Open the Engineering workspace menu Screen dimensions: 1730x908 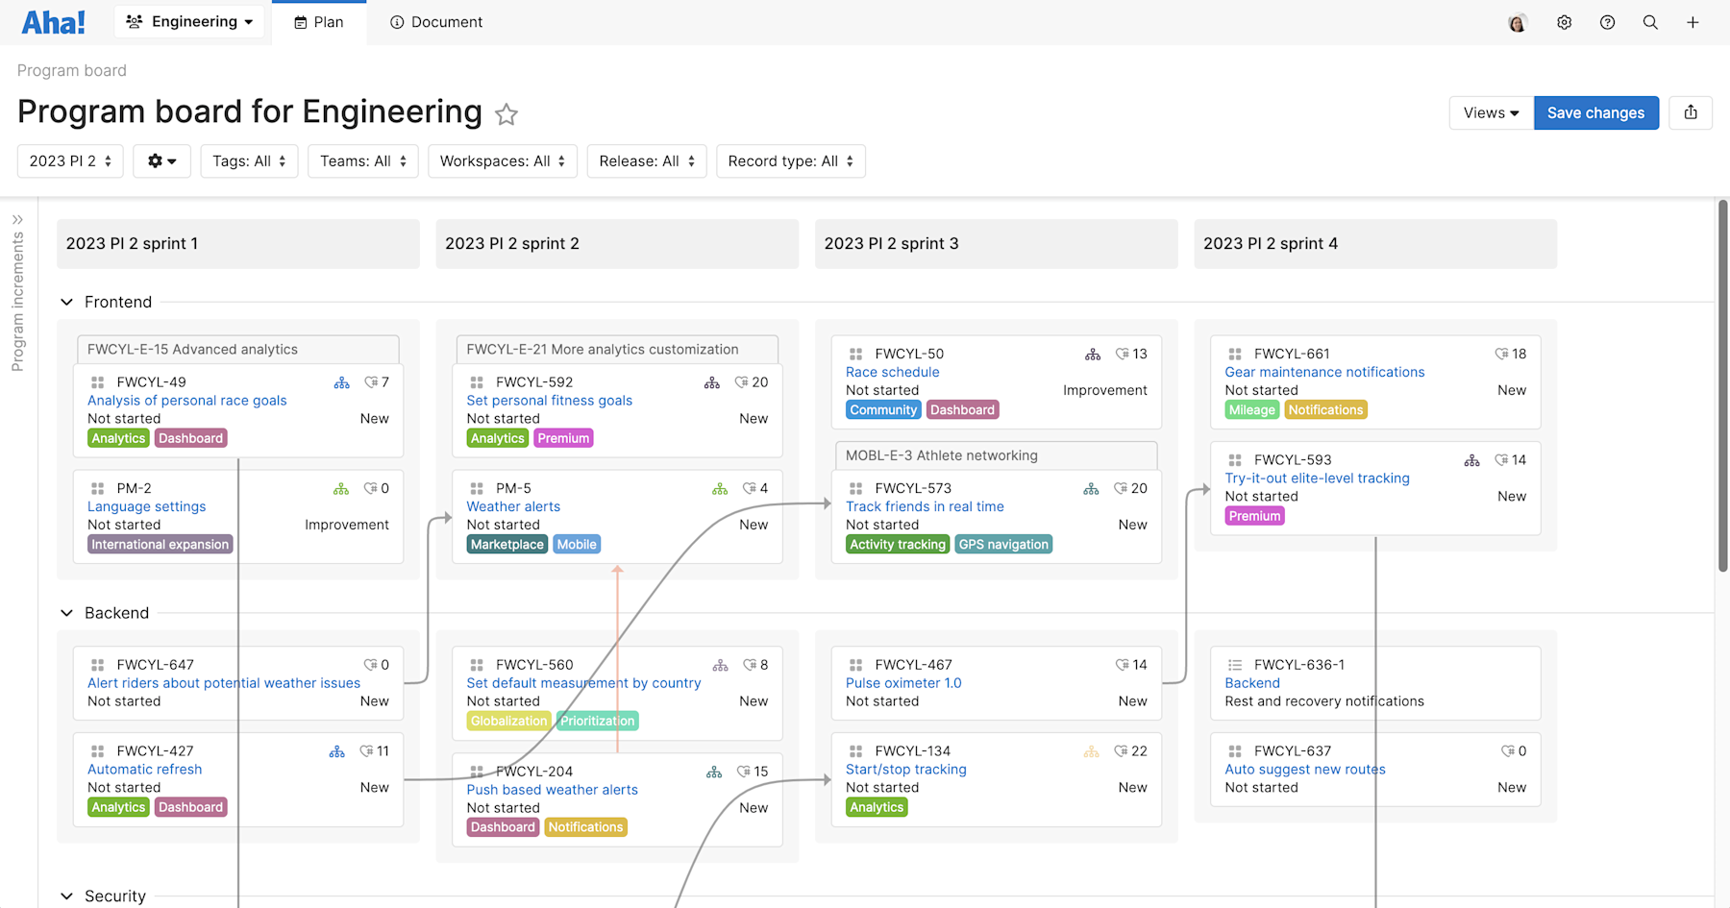188,21
